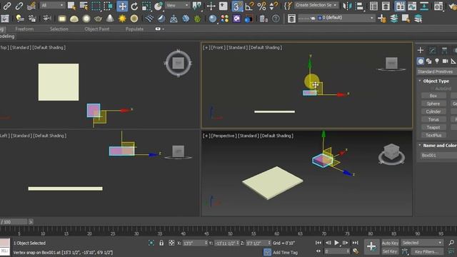Image resolution: width=457 pixels, height=257 pixels.
Task: Switch to the Modify command panel tab
Action: tap(432, 50)
